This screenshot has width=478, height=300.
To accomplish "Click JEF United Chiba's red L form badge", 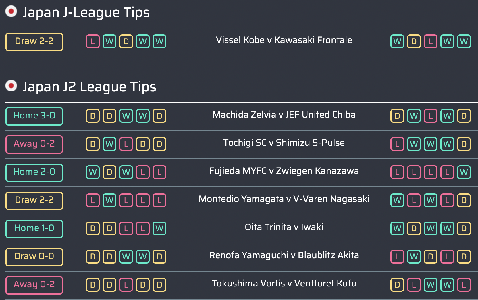I will [431, 116].
